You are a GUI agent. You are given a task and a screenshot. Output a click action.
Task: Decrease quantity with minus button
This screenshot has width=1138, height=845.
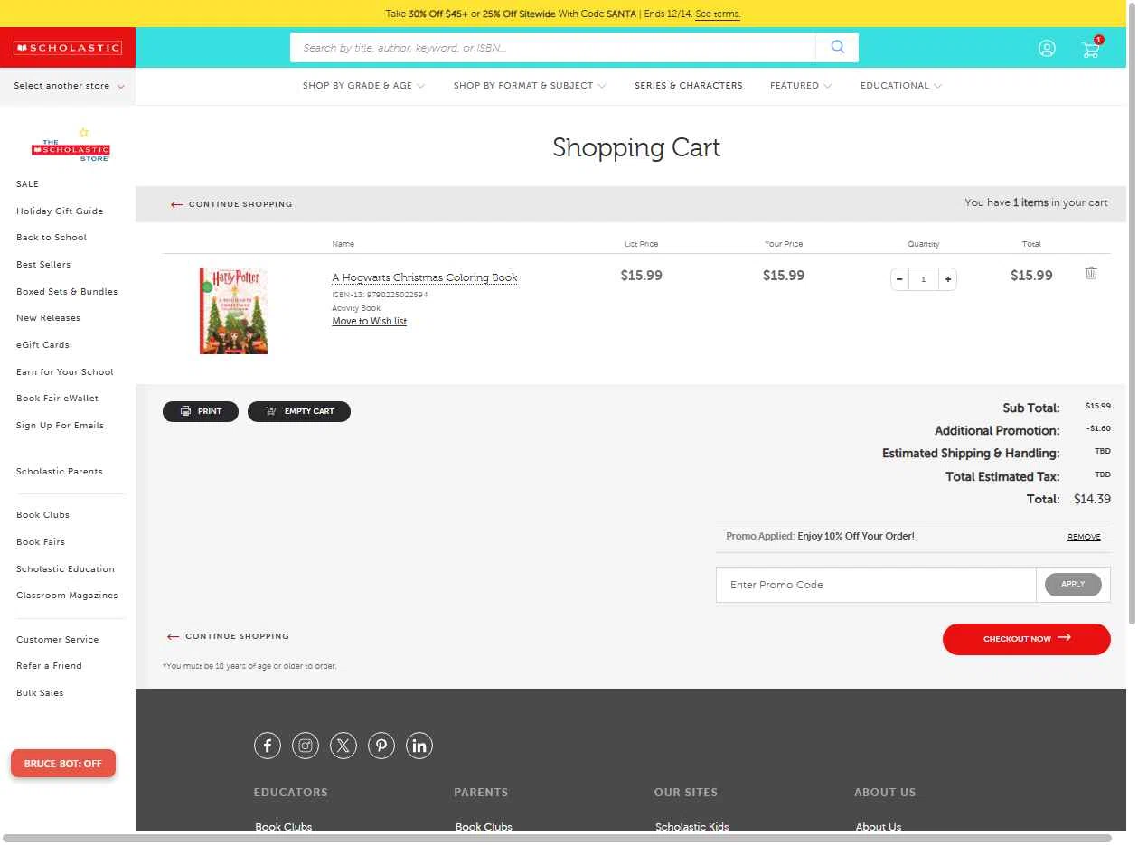tap(899, 279)
